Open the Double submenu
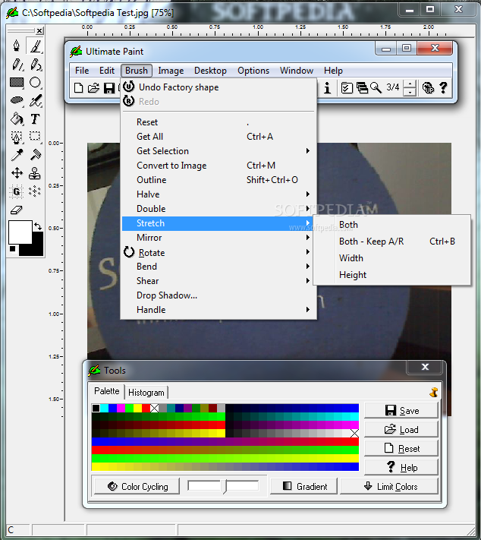Screen dimensions: 481x540 point(218,209)
